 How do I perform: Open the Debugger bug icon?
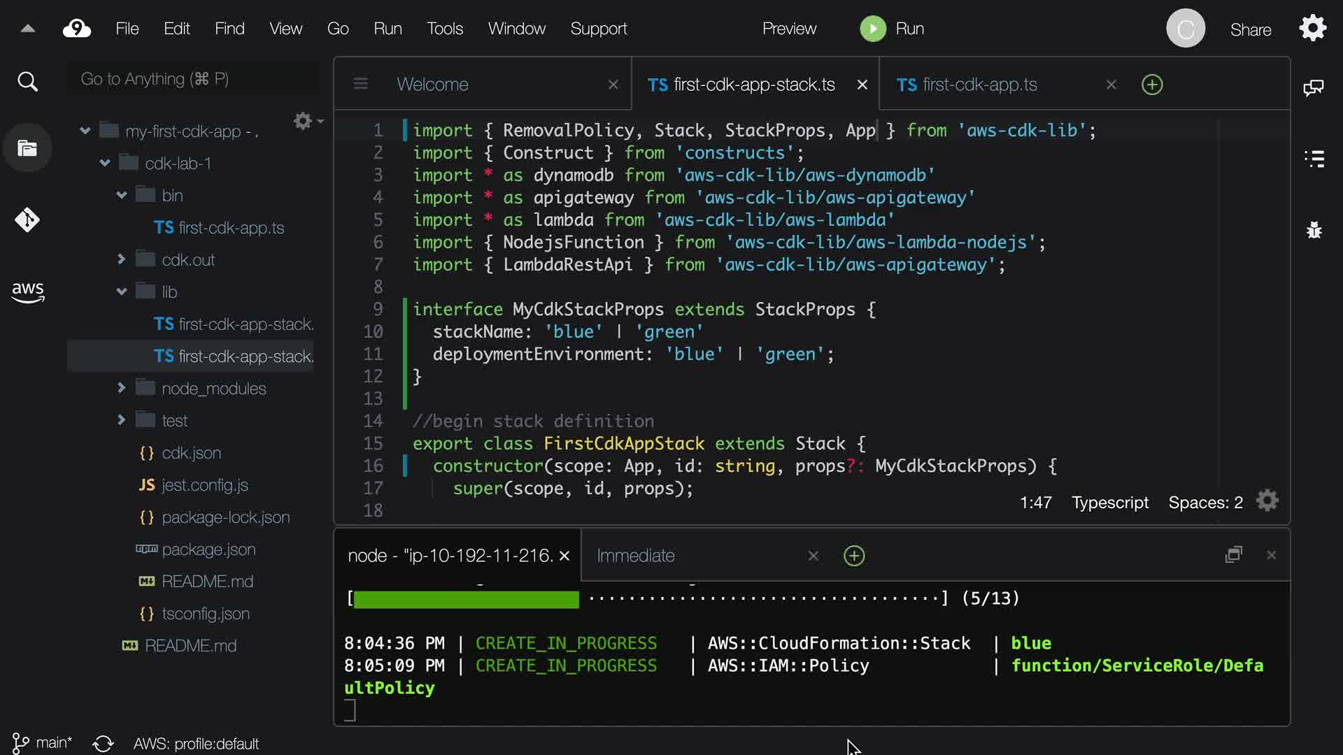pyautogui.click(x=1314, y=230)
